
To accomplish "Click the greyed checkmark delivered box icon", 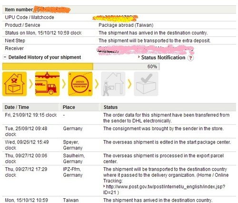I will click(146, 84).
